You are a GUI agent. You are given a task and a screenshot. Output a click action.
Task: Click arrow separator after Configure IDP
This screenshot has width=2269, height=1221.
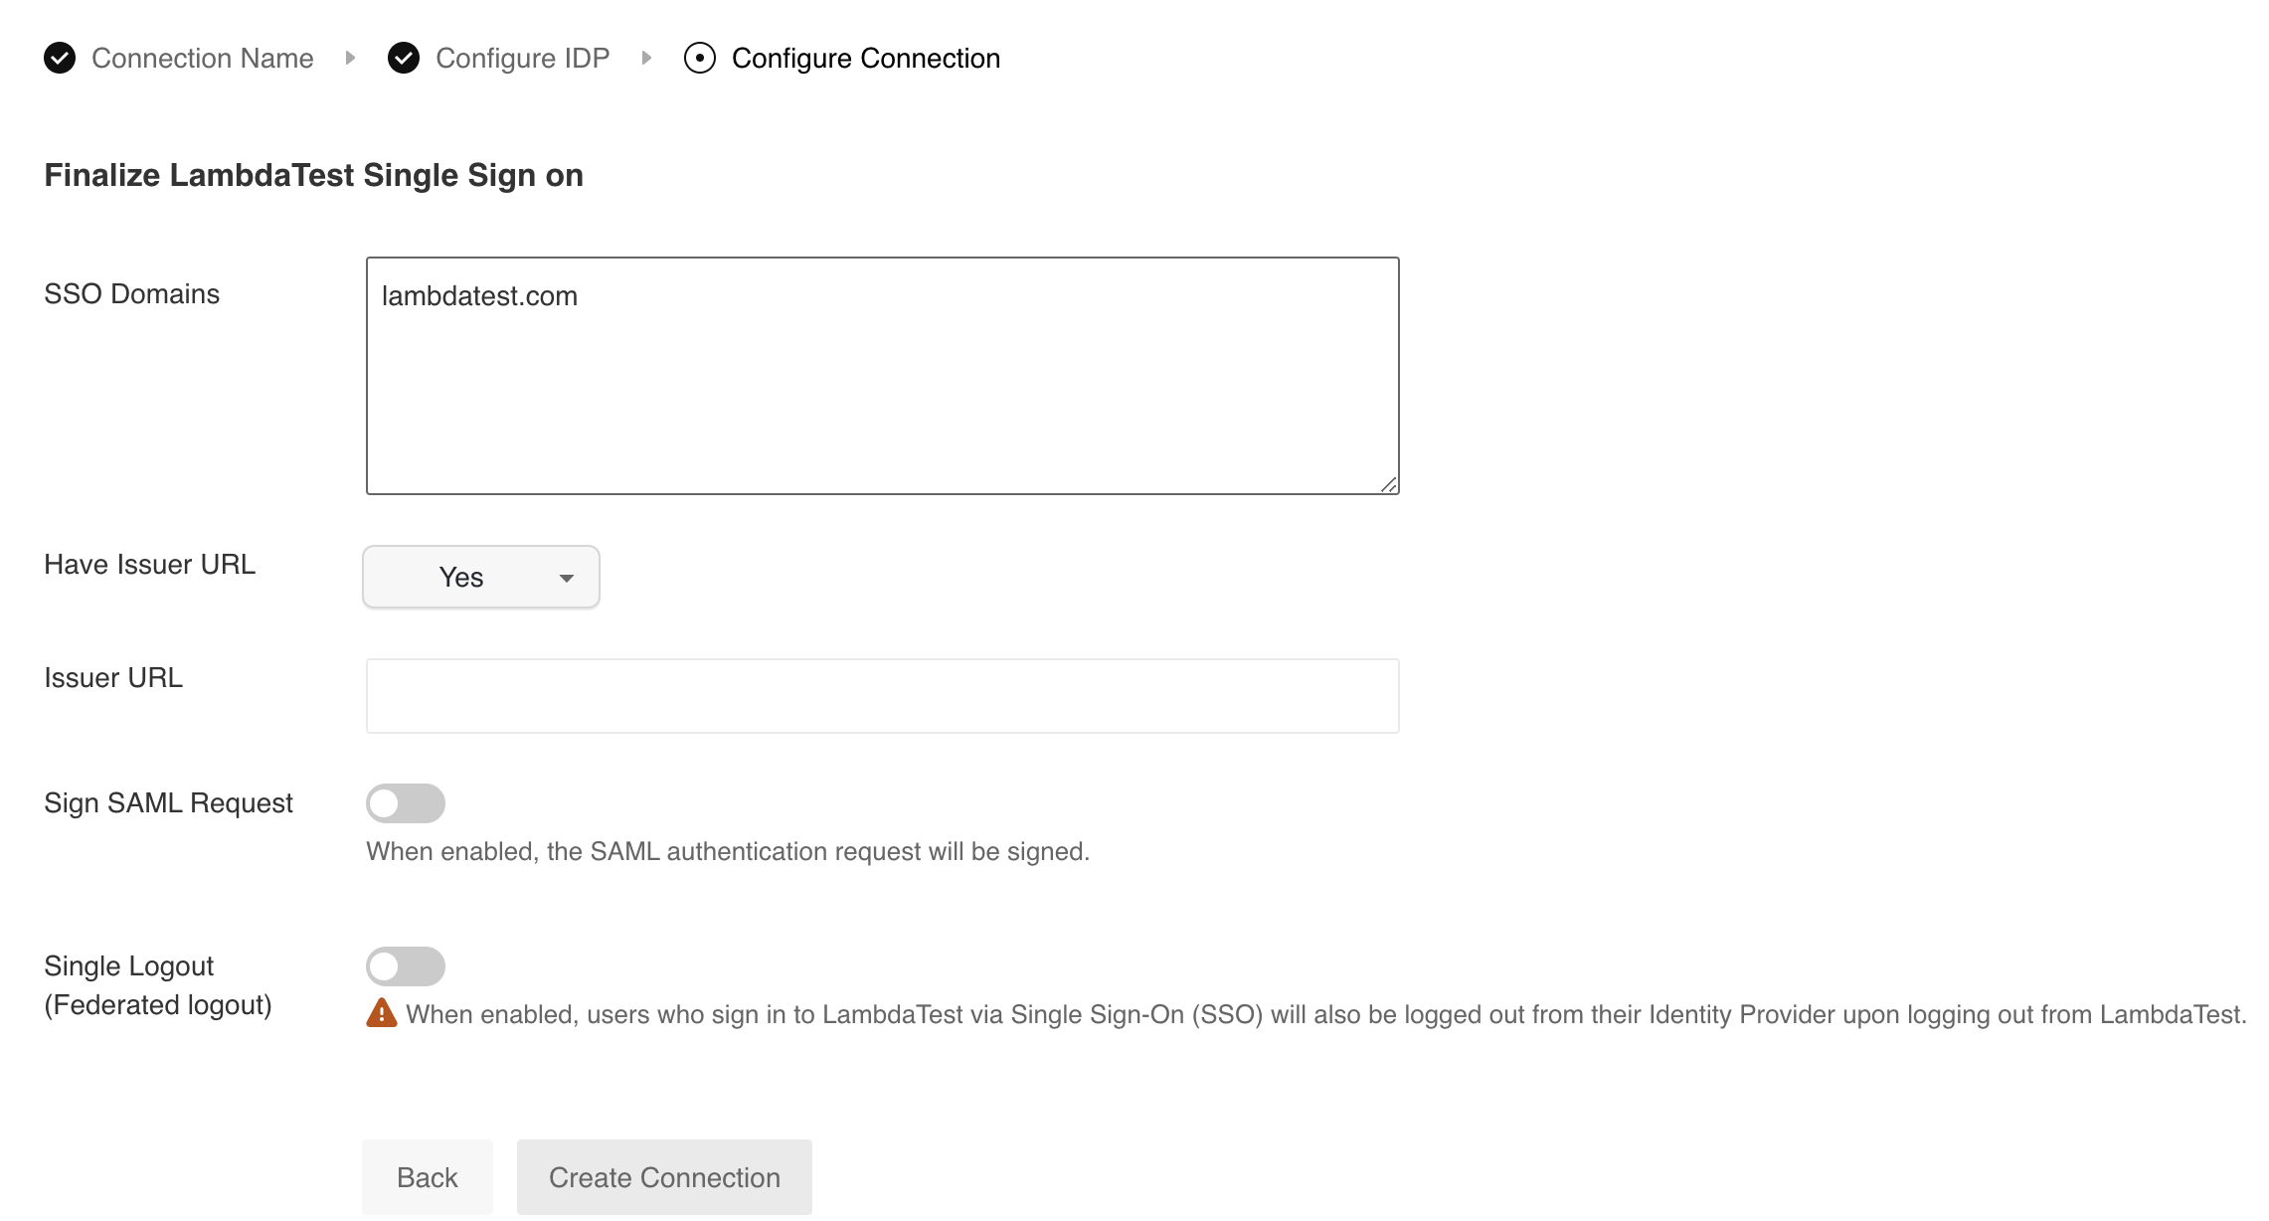[646, 59]
